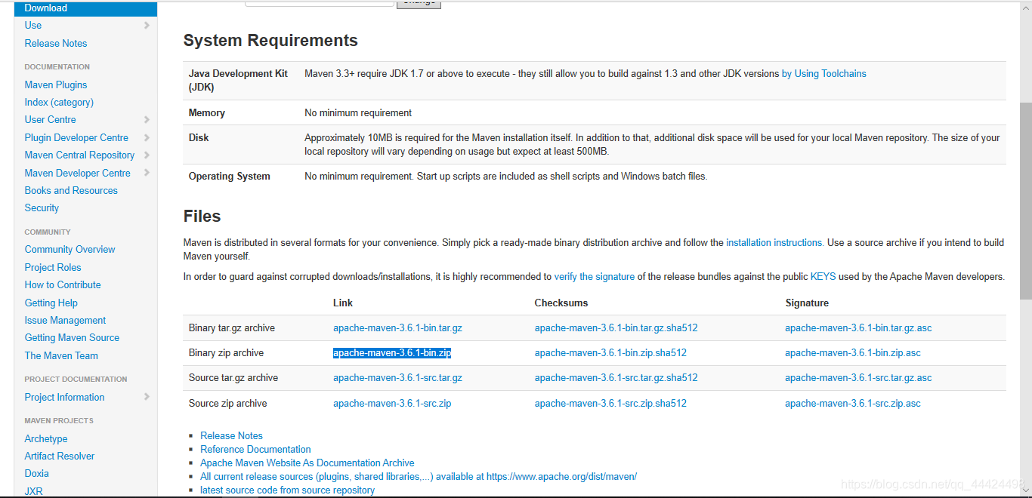
Task: Open apache-maven-3.6.1-src.zip.asc signature
Action: point(853,404)
